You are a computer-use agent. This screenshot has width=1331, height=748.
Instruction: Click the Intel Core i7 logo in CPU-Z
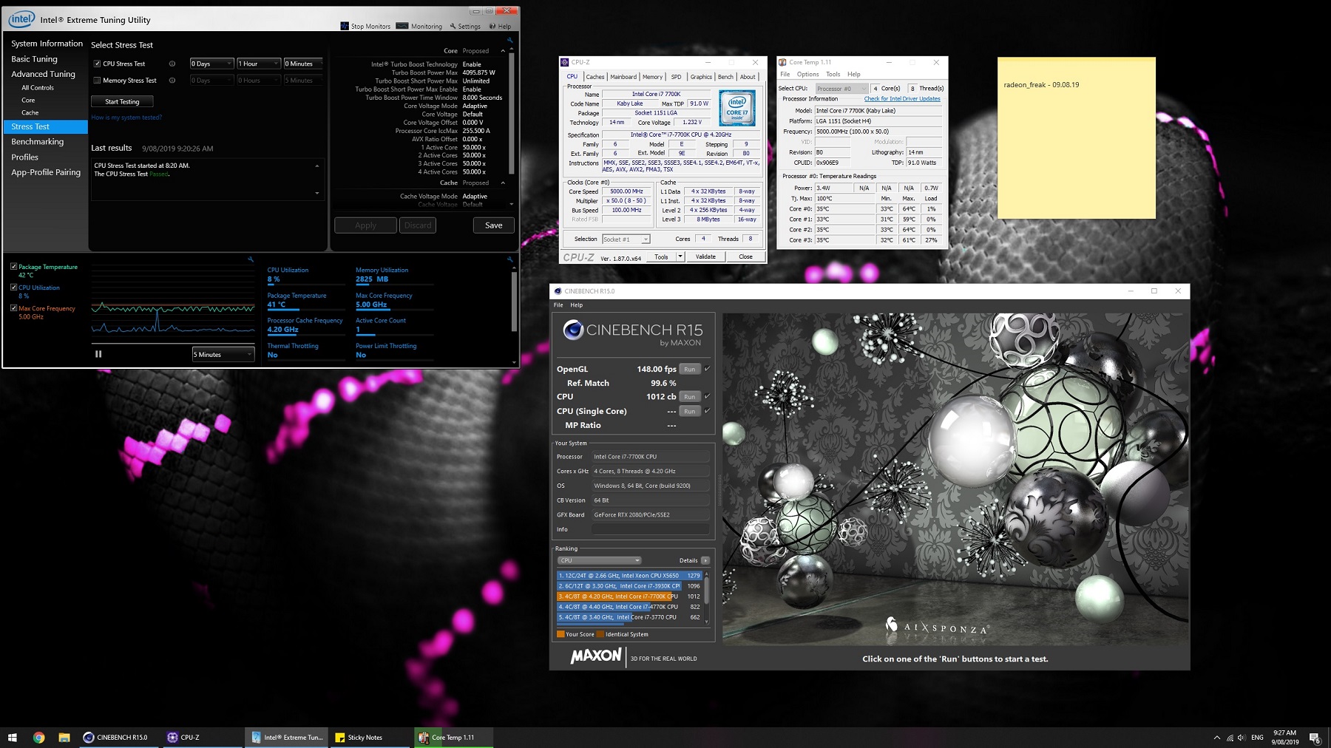click(736, 108)
